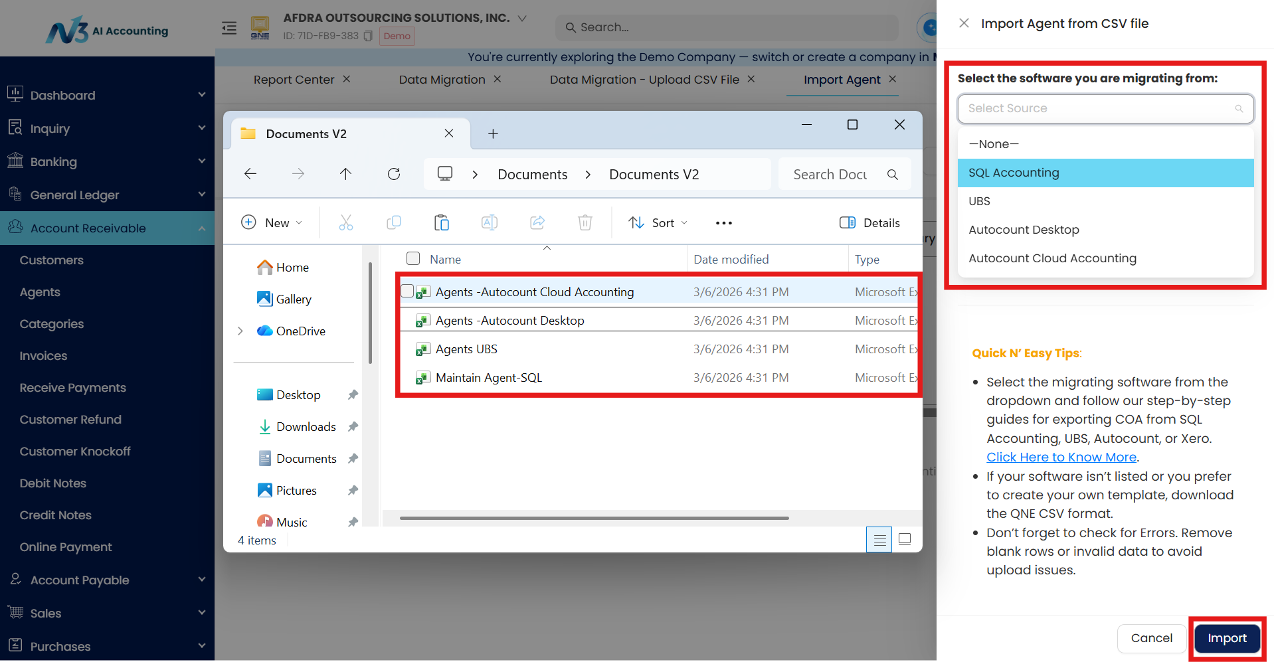1274x662 pixels.
Task: Choose SQL Accounting from source list
Action: click(1105, 173)
